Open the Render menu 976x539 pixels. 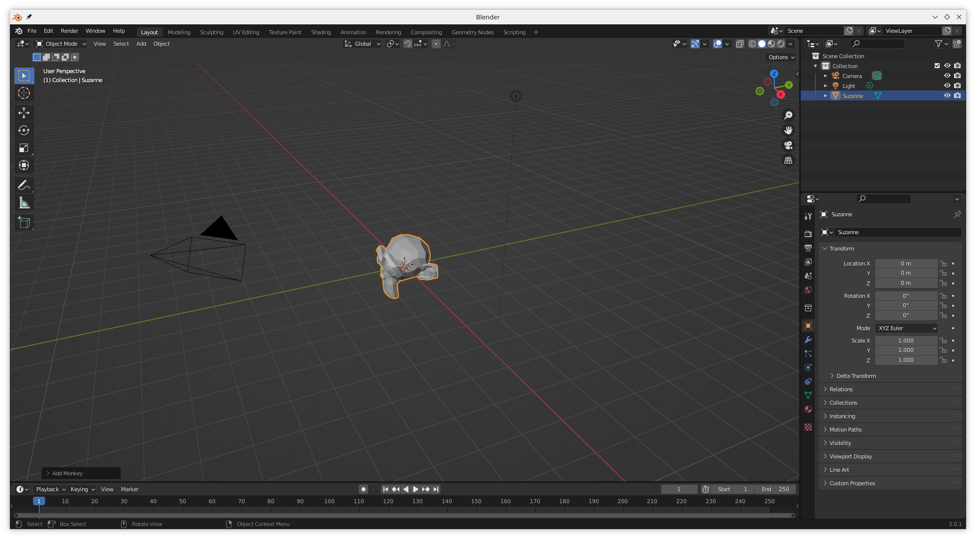click(x=69, y=31)
